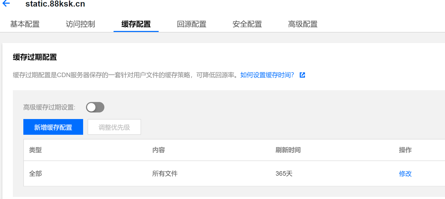Select the domain title static.88ksk.cn
Viewport: 445px width, 199px height.
click(55, 4)
